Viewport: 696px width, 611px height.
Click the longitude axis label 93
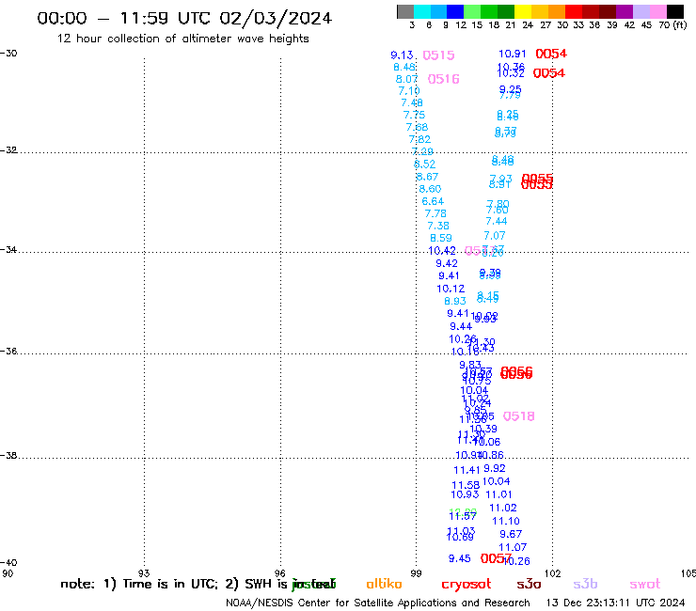coord(144,573)
